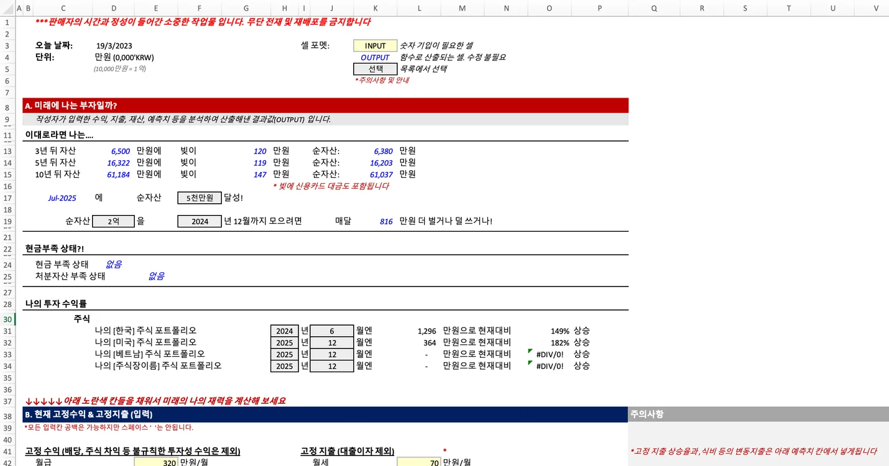Viewport: 889px width, 466px height.
Task: Open the month cell 12 in the 미국 portfolio row
Action: [332, 343]
